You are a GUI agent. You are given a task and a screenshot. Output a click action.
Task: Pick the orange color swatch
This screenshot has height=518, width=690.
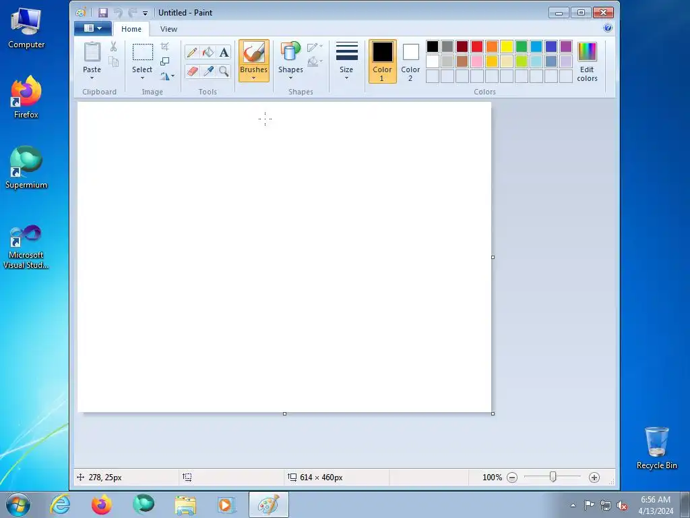point(492,47)
